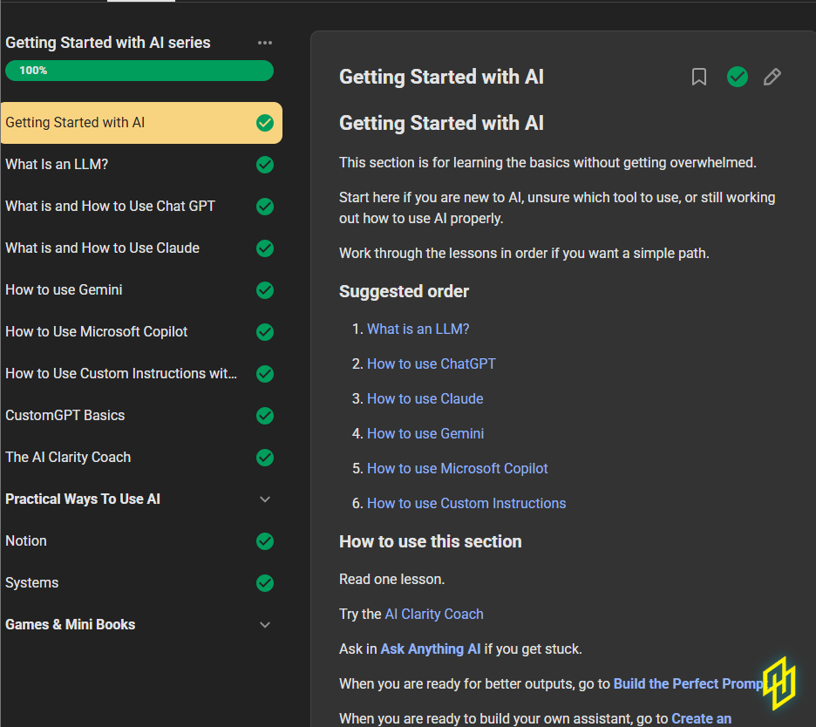The height and width of the screenshot is (727, 816).
Task: Click the Suggested order heading
Action: (404, 291)
